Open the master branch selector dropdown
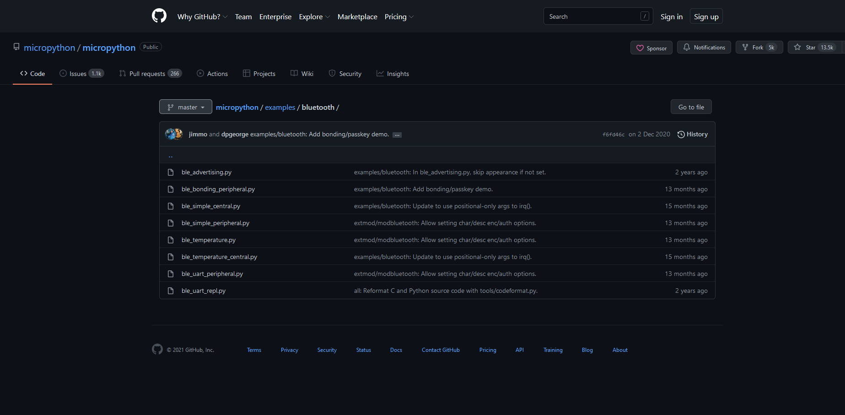The image size is (845, 415). [186, 107]
